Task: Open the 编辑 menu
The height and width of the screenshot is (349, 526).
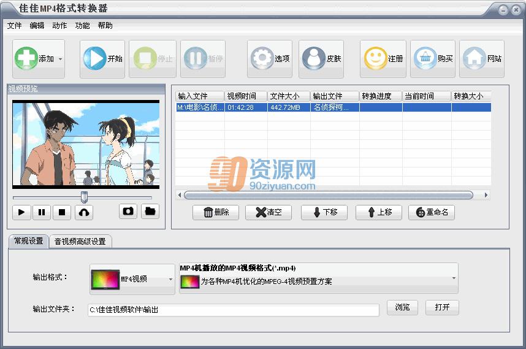Action: (x=37, y=26)
